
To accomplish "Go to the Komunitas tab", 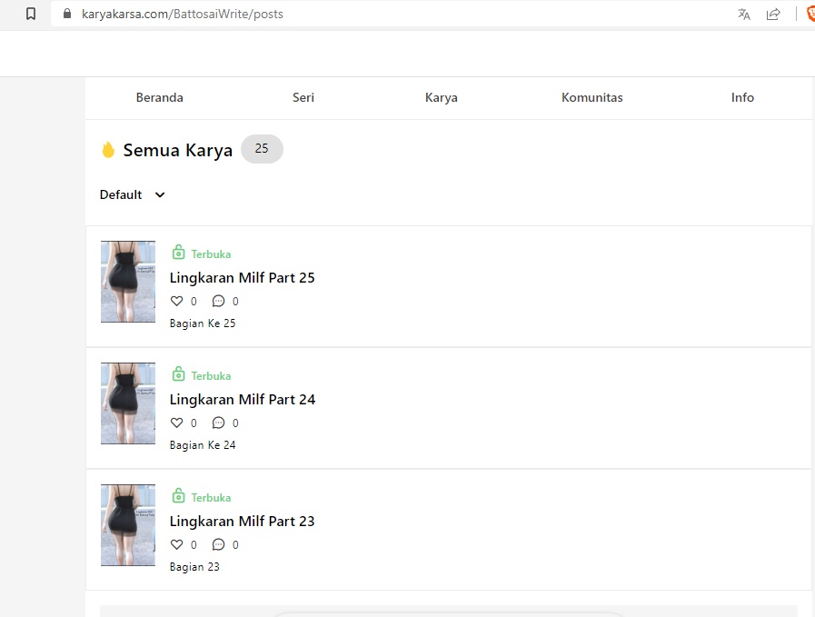I will (x=592, y=98).
